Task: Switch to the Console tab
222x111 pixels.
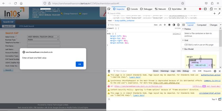Action: pos(132,9)
